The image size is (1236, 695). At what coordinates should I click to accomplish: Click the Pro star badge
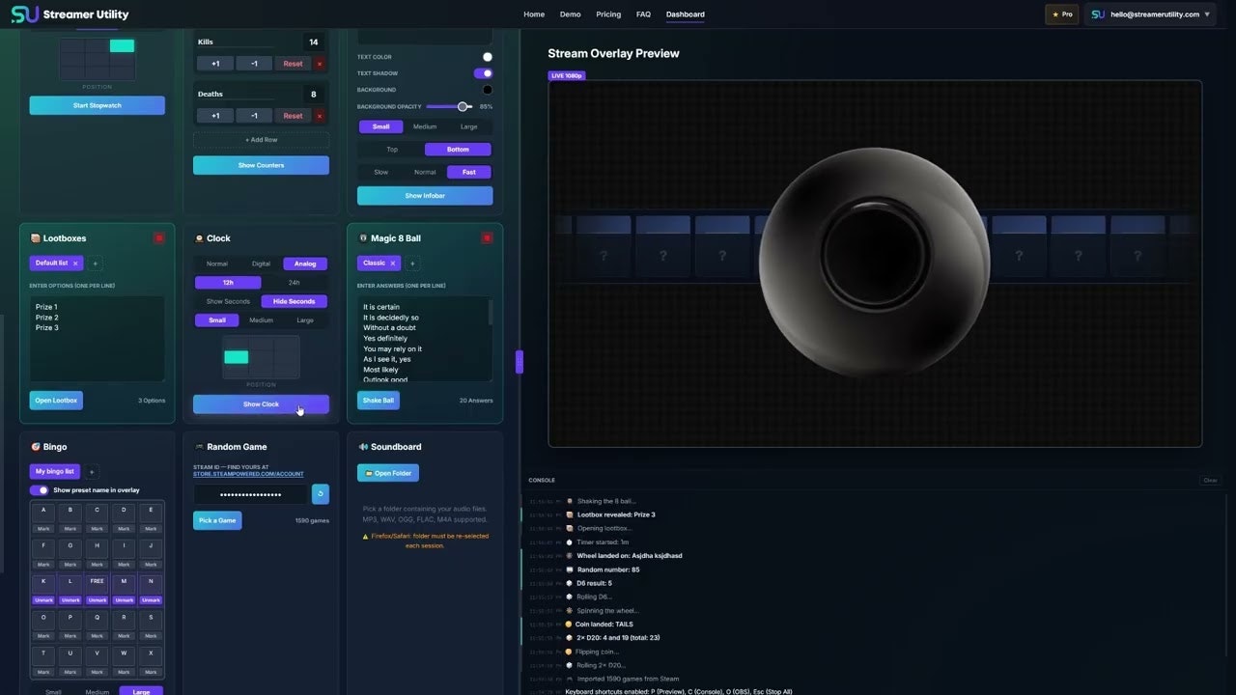click(x=1060, y=14)
